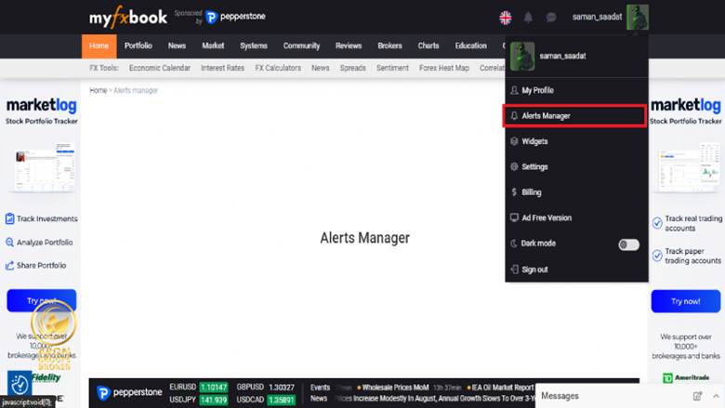The width and height of the screenshot is (725, 408).
Task: Open the Economic Calendar link
Action: pos(160,68)
